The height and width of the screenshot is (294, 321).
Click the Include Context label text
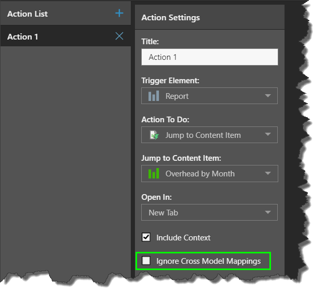tap(183, 238)
